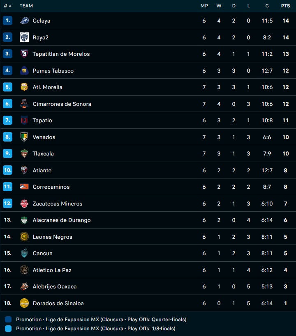Click the TEAM column header
Screen dimensions: 296x336
click(26, 6)
